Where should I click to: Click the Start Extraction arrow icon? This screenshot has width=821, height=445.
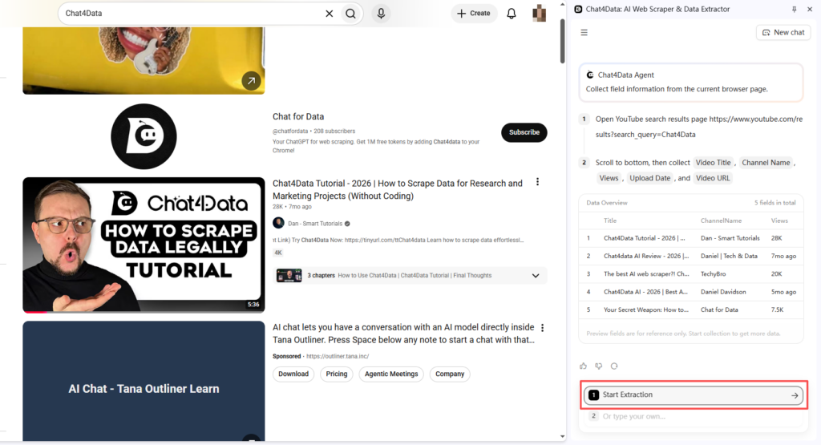click(x=795, y=395)
